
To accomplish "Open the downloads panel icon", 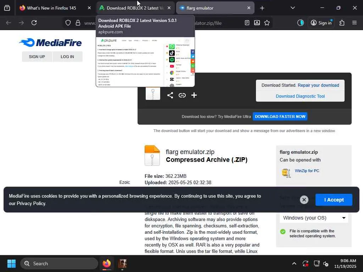I will point(257,23).
